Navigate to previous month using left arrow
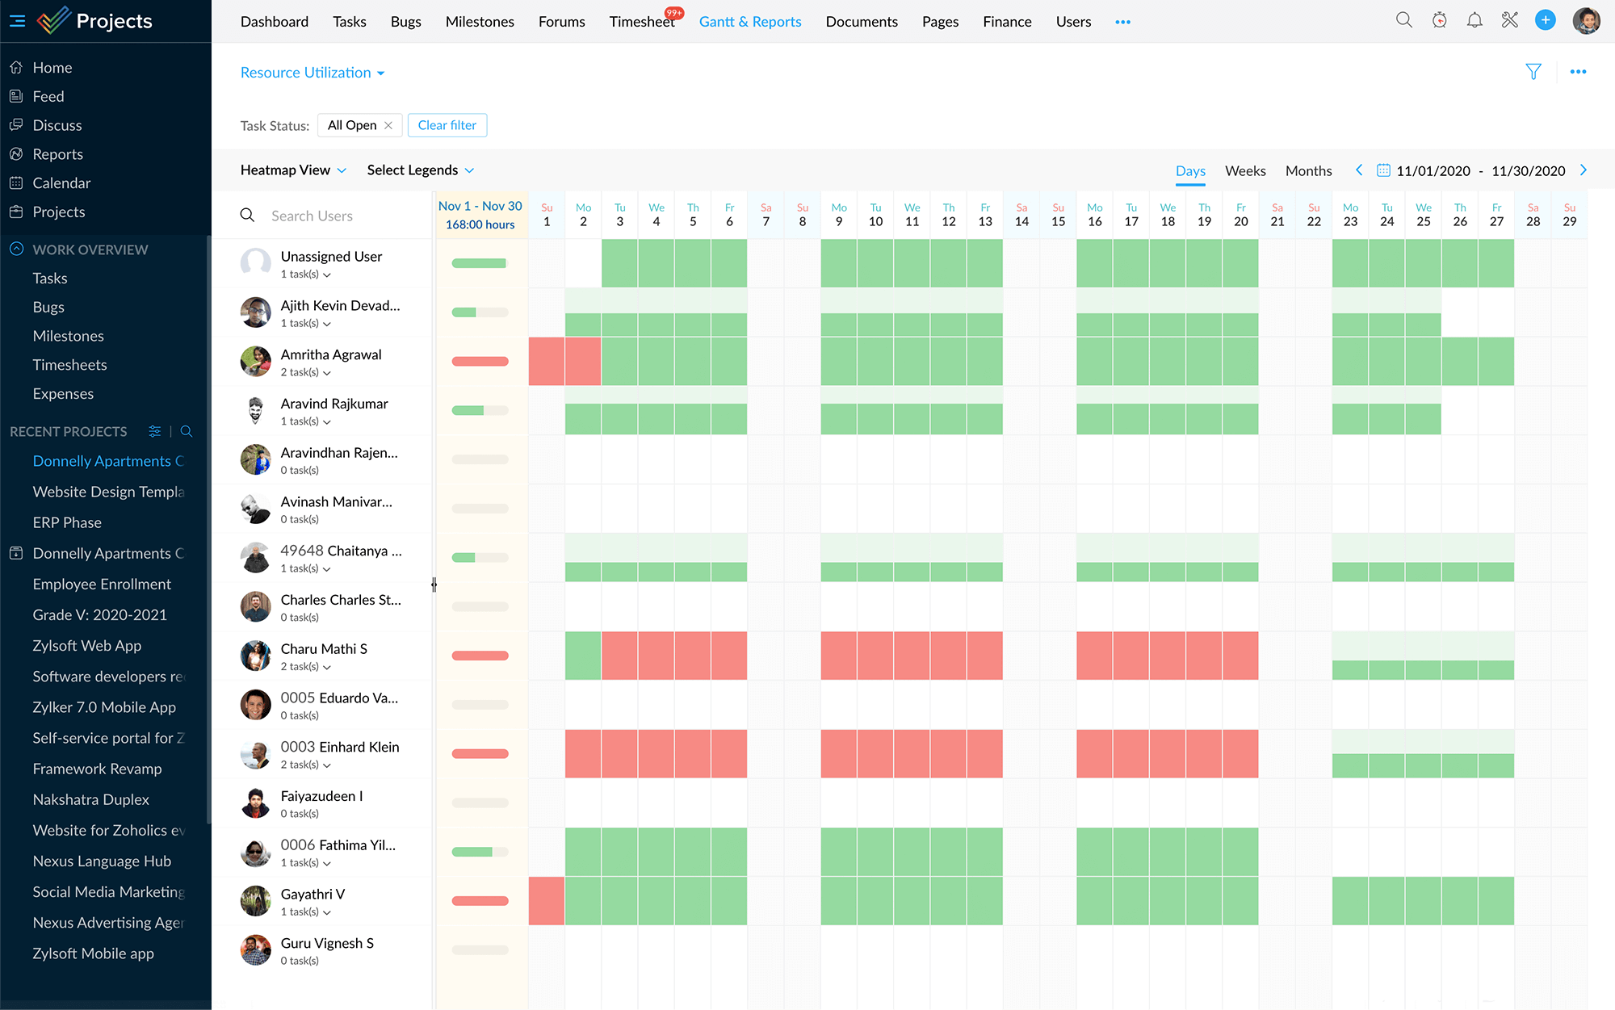1615x1010 pixels. point(1360,170)
